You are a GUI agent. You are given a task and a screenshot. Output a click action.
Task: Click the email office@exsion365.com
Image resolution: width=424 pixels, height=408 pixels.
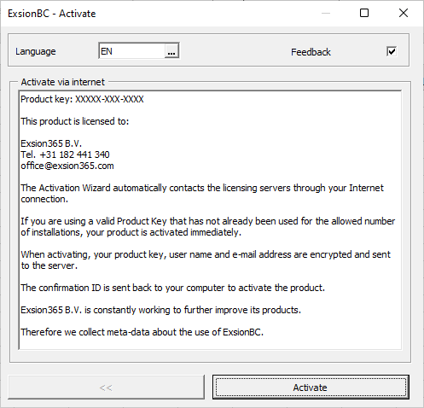coord(67,166)
